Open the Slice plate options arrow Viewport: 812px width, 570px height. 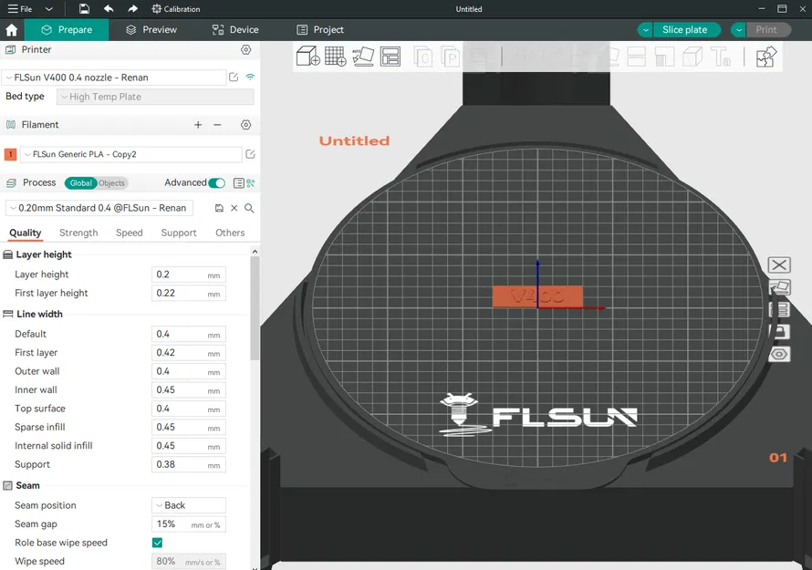645,30
